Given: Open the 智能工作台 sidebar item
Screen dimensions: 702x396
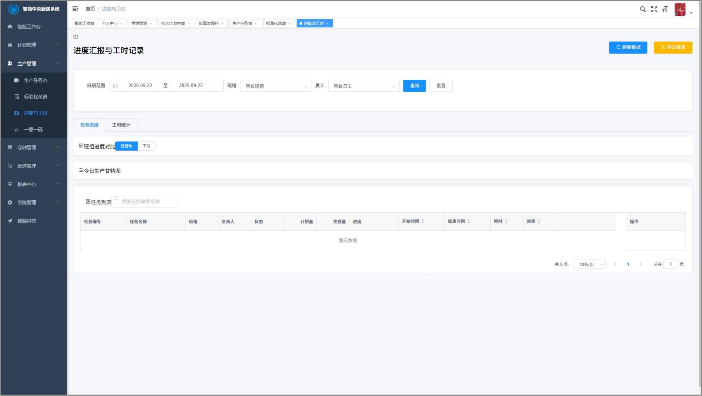Looking at the screenshot, I should pyautogui.click(x=29, y=27).
